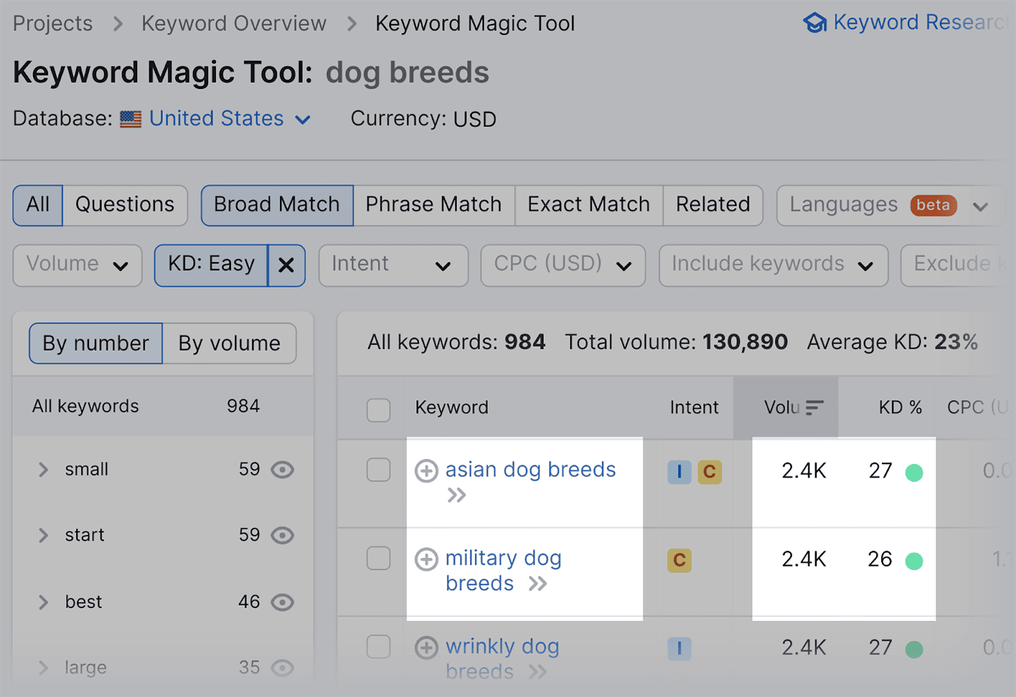1016x697 pixels.
Task: Remove the KD: Easy filter via its X icon
Action: click(286, 265)
